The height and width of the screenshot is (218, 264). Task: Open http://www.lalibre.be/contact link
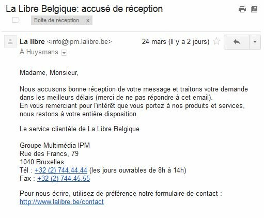pos(61,202)
